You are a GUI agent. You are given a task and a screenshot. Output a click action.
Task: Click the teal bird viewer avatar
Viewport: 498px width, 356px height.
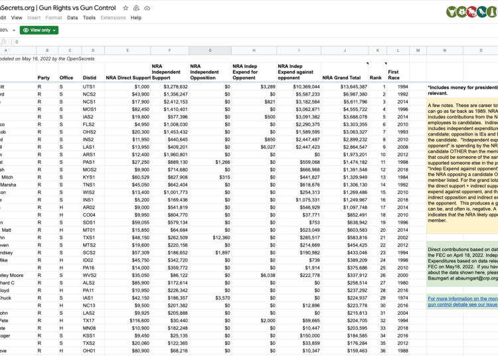(x=482, y=12)
